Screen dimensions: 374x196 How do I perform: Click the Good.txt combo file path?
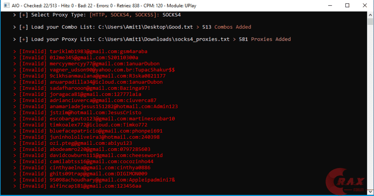[145, 27]
